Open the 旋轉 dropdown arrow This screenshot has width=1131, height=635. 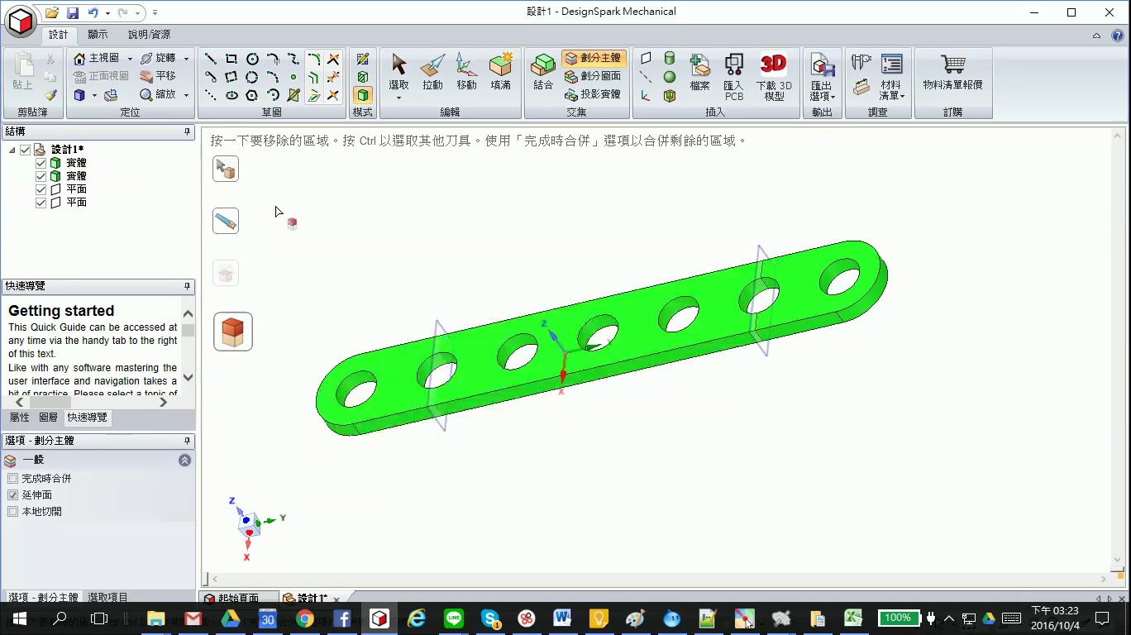pos(186,59)
